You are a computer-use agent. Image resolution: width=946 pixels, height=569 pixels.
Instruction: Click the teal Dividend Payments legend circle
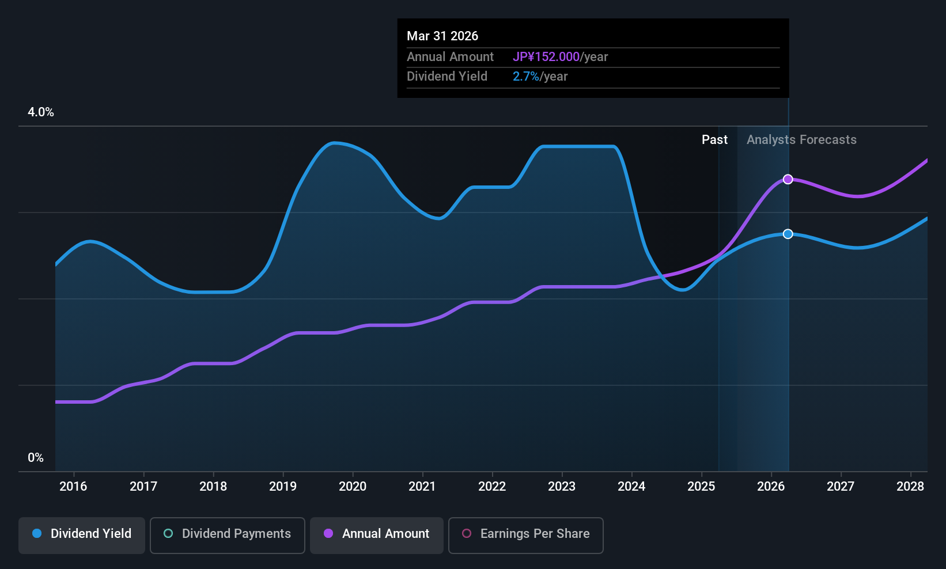(x=168, y=533)
